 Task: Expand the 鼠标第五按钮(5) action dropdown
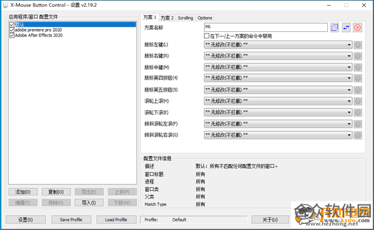tap(278, 90)
